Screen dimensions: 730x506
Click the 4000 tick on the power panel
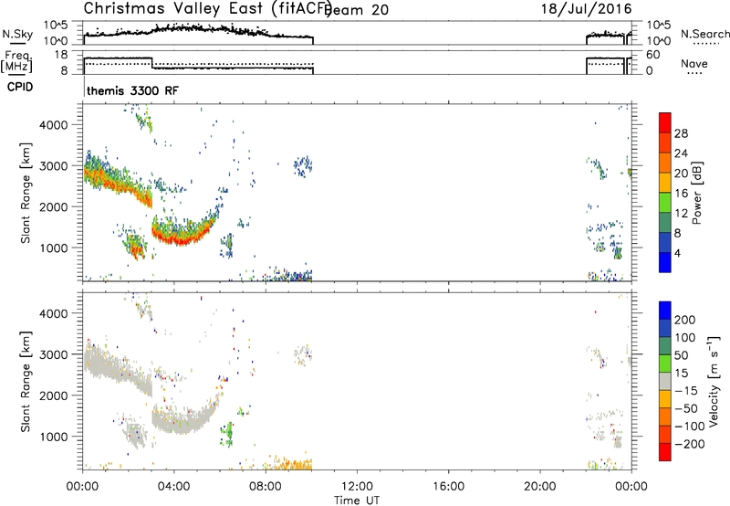pyautogui.click(x=53, y=125)
